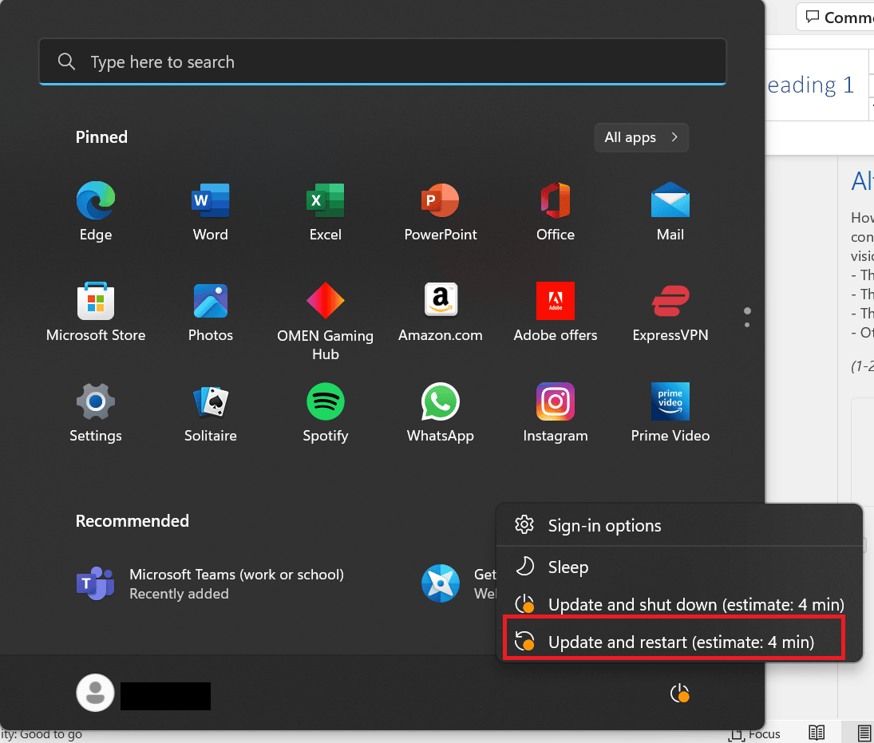Viewport: 874px width, 743px height.
Task: Go to next pinned apps page dot
Action: [747, 325]
